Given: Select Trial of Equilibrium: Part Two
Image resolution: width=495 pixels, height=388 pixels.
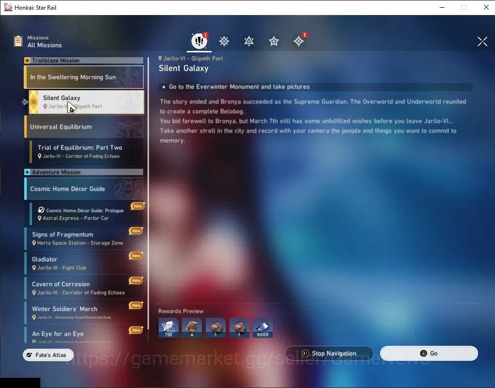Looking at the screenshot, I should 86,151.
